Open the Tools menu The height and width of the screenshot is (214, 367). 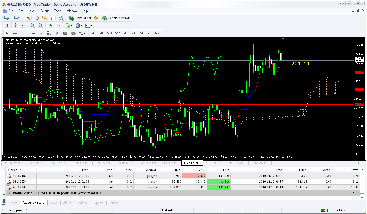tap(58, 11)
